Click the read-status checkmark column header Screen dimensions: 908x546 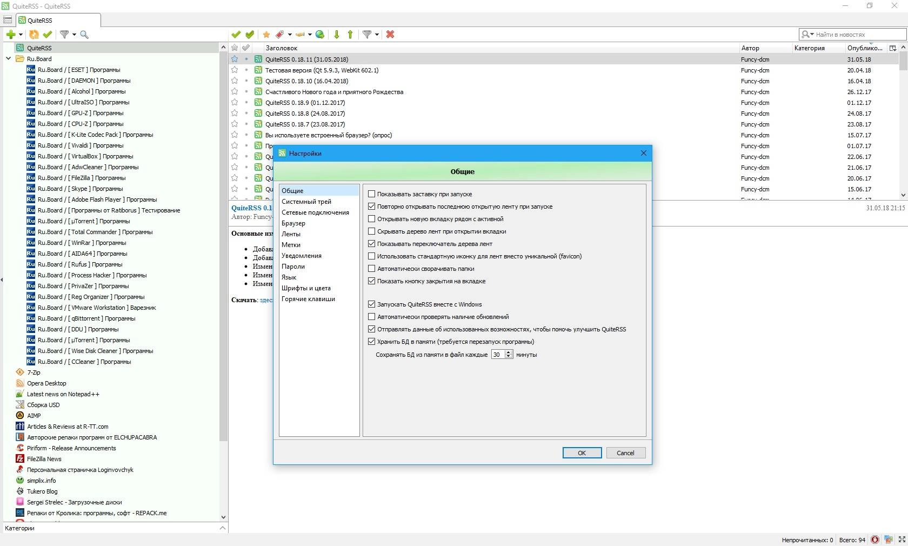click(246, 48)
